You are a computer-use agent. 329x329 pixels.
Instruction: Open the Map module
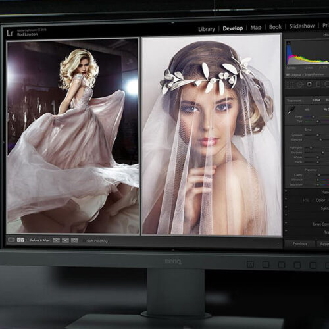point(256,28)
